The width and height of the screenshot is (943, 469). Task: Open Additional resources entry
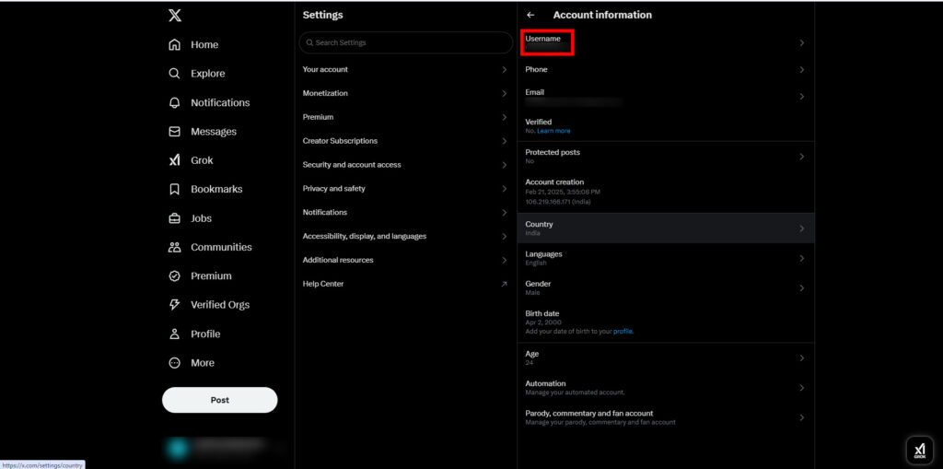tap(405, 260)
